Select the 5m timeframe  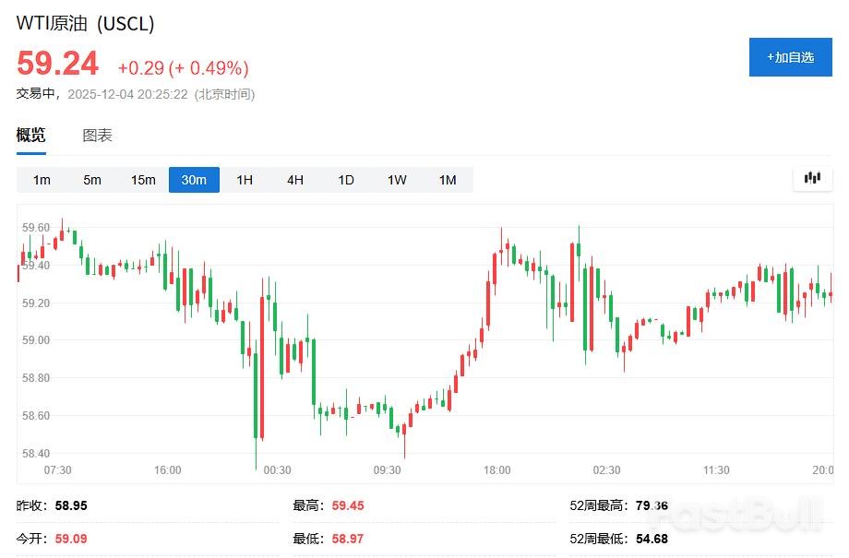92,180
